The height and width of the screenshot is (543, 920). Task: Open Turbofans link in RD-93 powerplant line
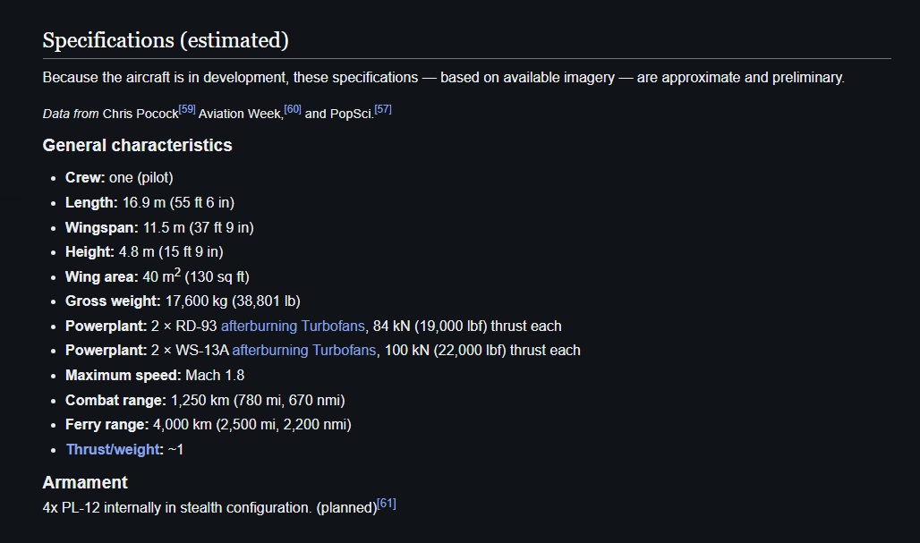click(333, 326)
